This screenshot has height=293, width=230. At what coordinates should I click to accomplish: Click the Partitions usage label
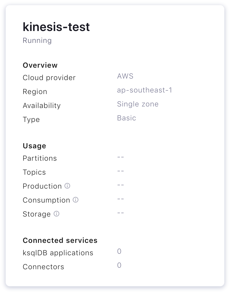(x=40, y=158)
